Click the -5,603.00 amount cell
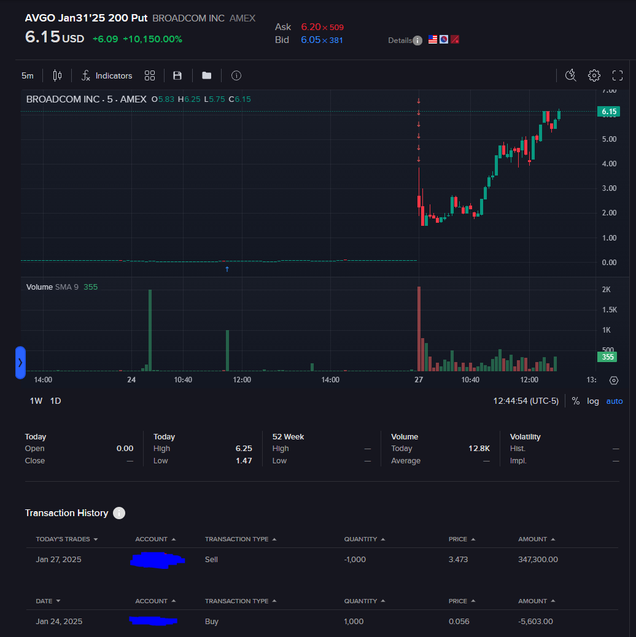Viewport: 636px width, 637px height. click(535, 622)
